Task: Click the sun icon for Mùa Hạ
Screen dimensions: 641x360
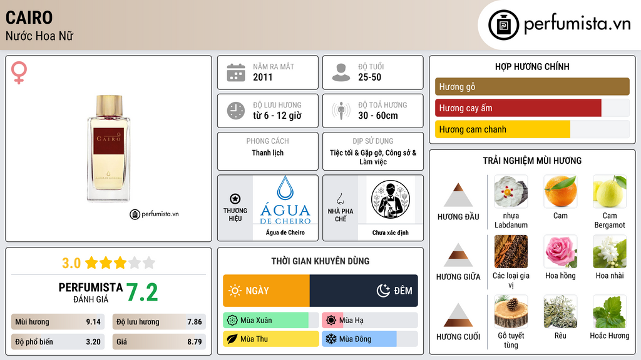Action: pyautogui.click(x=331, y=321)
